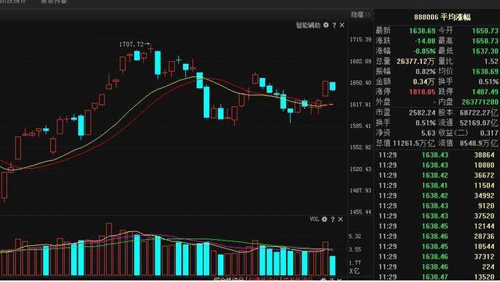Viewport: 500px width, 282px height.
Task: Click the X亿 volume unit label
Action: click(354, 271)
